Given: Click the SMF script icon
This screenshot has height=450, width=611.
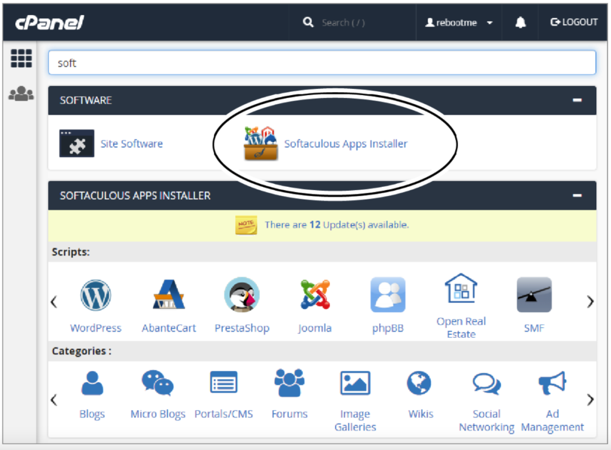Looking at the screenshot, I should coord(534,295).
